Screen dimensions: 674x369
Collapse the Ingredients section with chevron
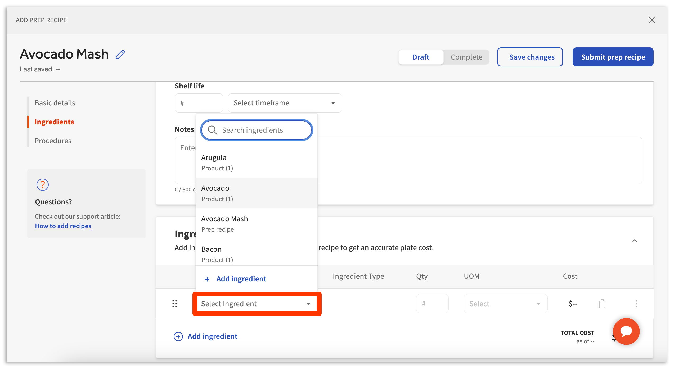[635, 241]
